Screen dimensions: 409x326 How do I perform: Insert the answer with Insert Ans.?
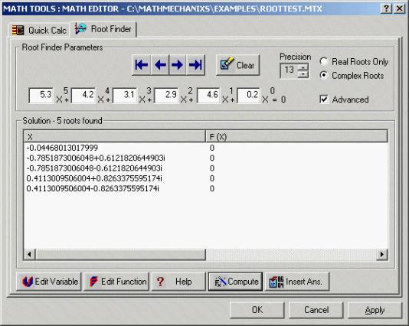pos(297,282)
